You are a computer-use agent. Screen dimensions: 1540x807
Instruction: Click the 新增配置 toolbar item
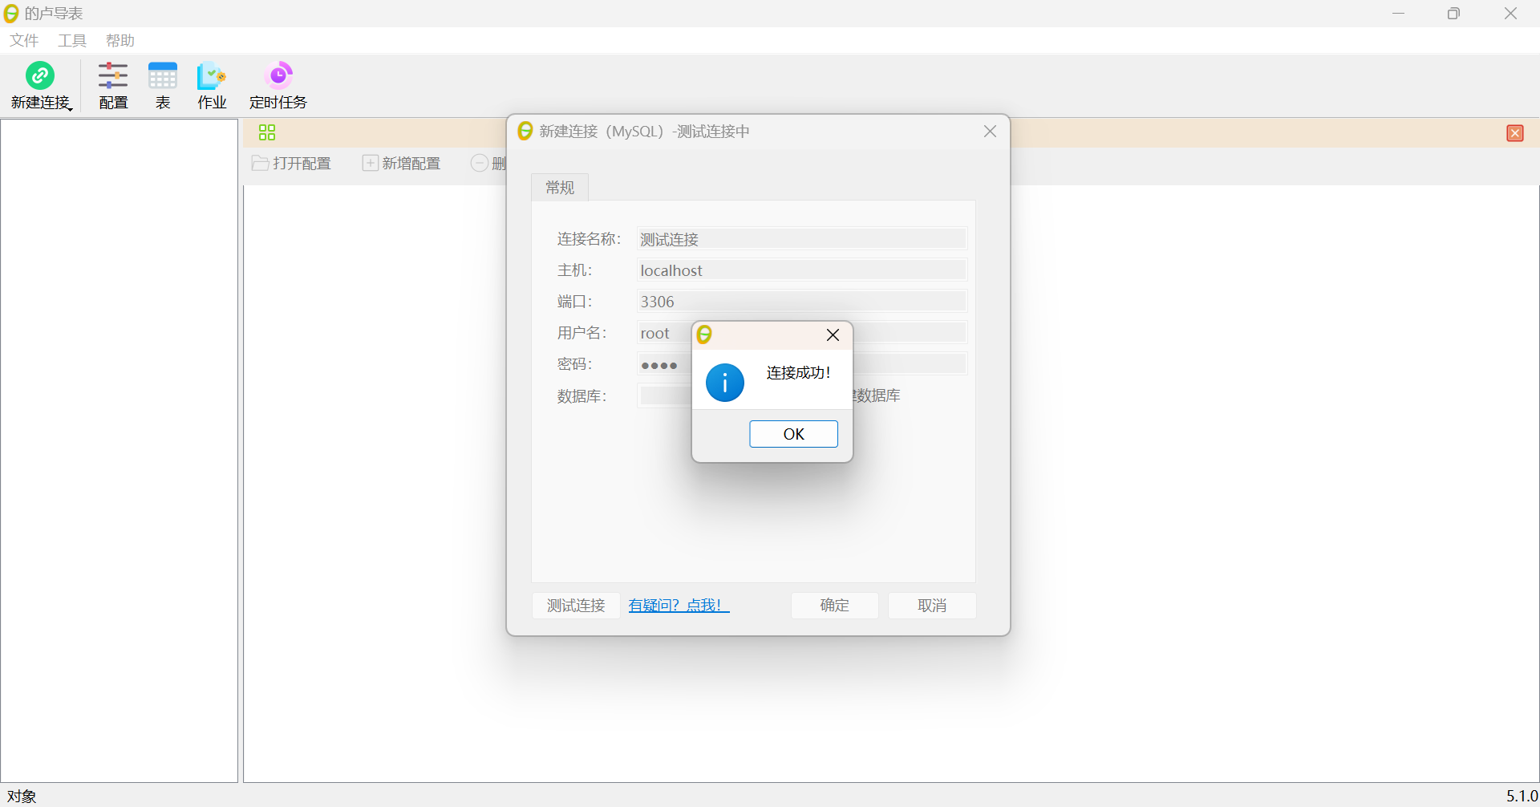(402, 164)
